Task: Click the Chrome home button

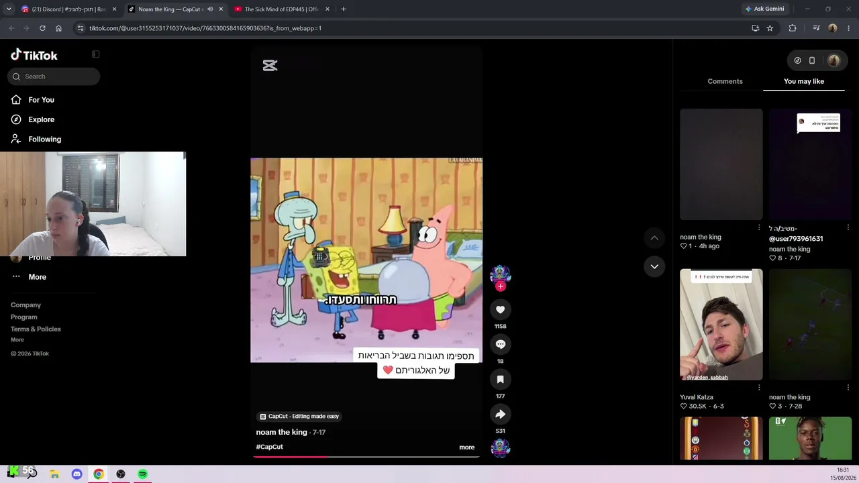Action: coord(58,28)
